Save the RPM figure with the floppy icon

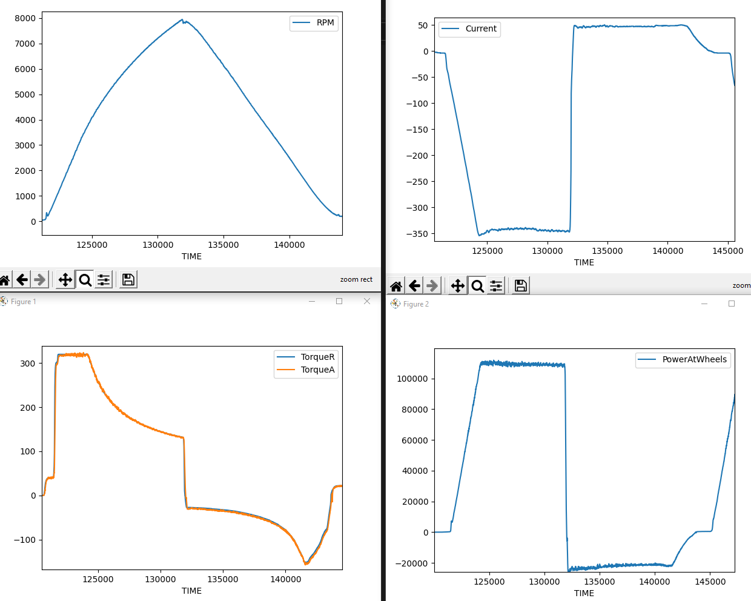(128, 279)
